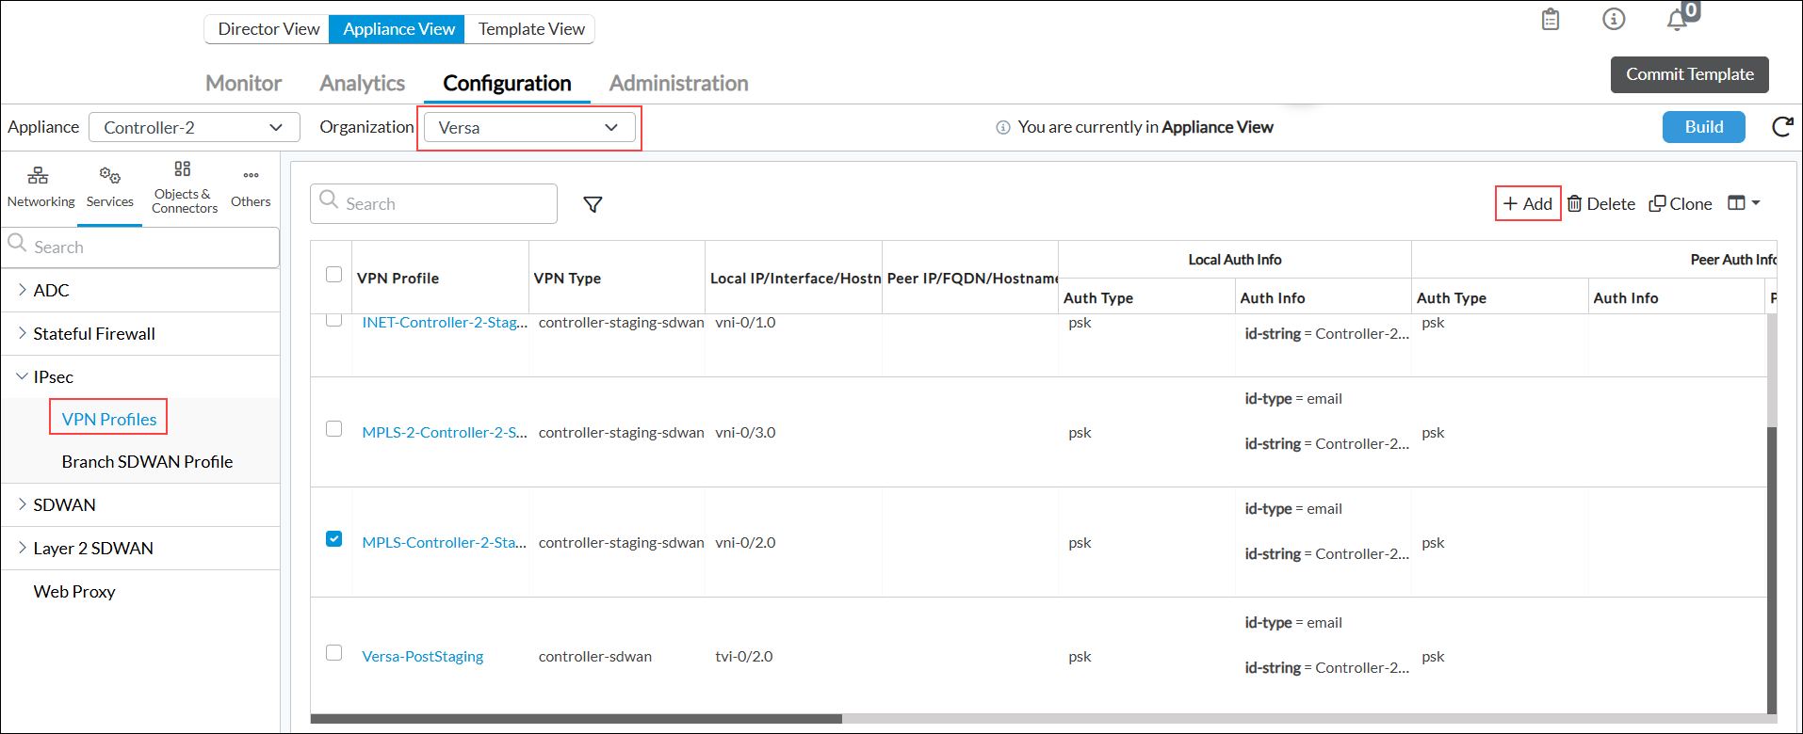Screen dimensions: 1803x734
Task: Open the Organization Versa dropdown
Action: [x=529, y=128]
